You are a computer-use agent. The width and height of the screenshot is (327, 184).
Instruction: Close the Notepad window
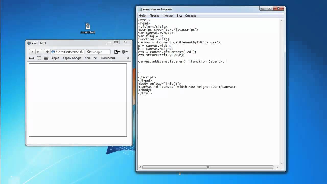click(278, 9)
